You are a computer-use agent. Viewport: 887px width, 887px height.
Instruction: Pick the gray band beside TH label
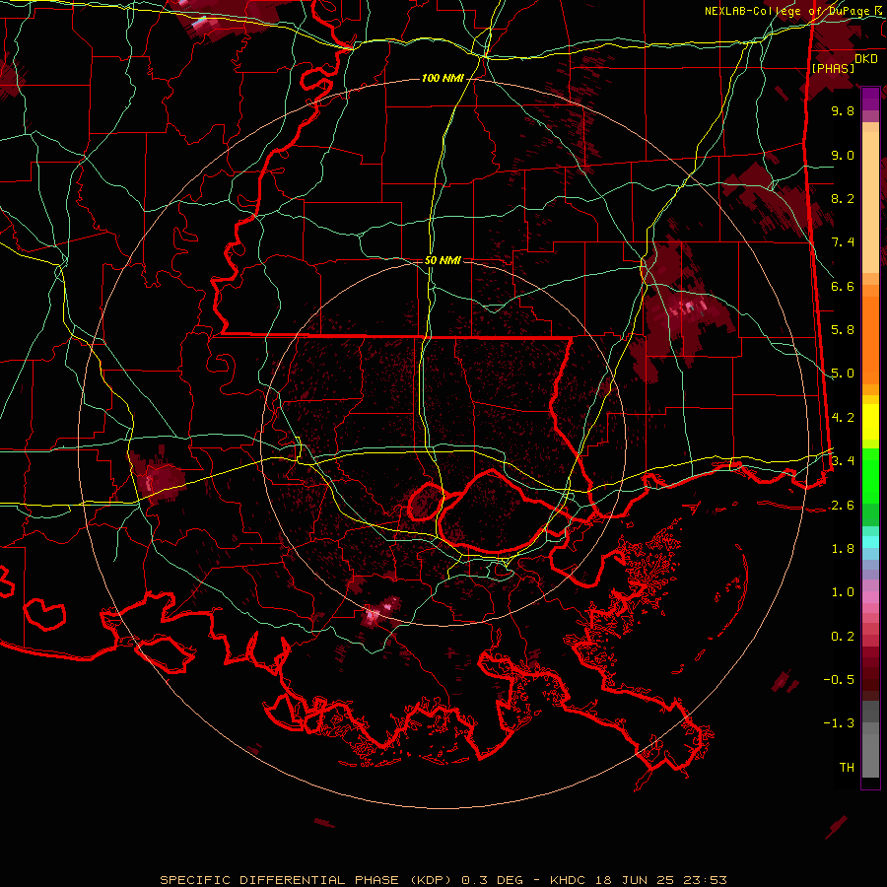click(x=870, y=758)
